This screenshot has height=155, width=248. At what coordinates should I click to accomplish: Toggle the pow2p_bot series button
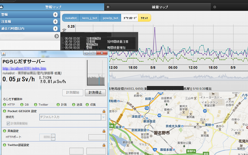110,18
